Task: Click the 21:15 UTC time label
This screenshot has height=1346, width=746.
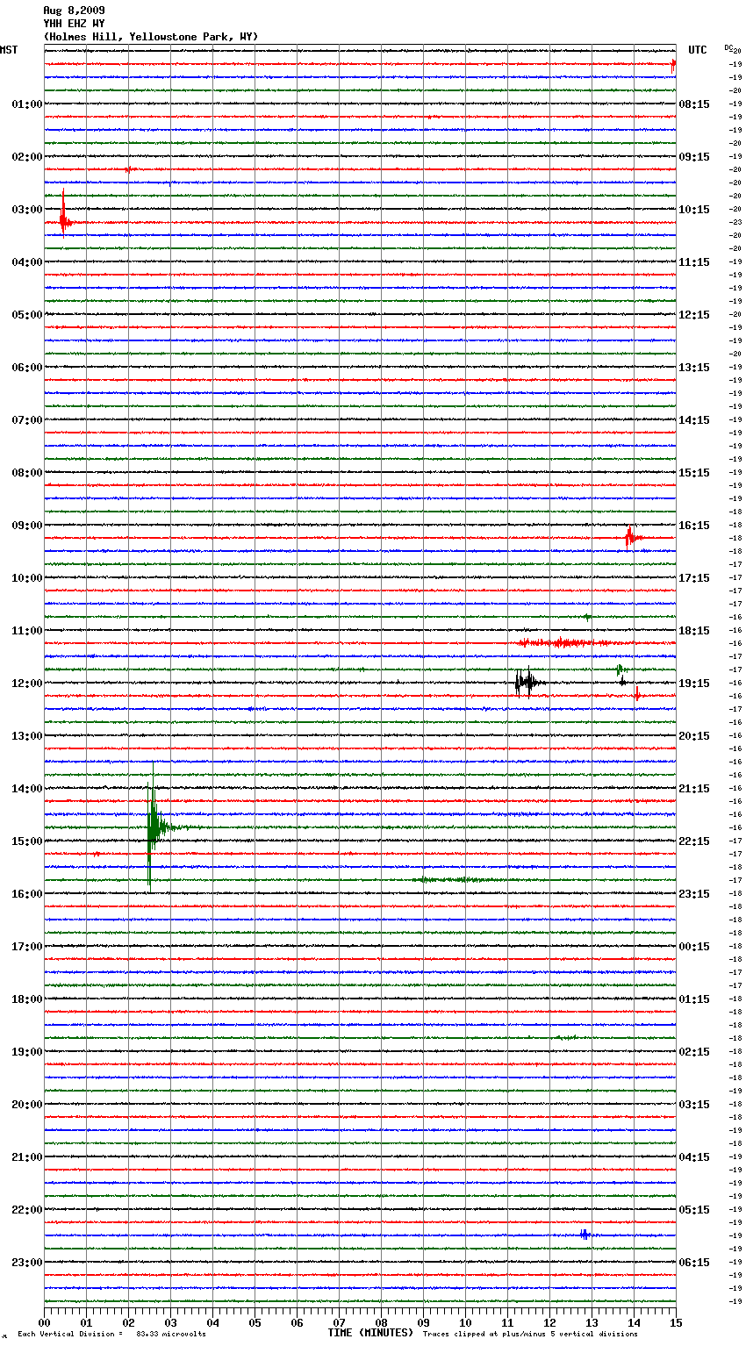Action: (694, 789)
